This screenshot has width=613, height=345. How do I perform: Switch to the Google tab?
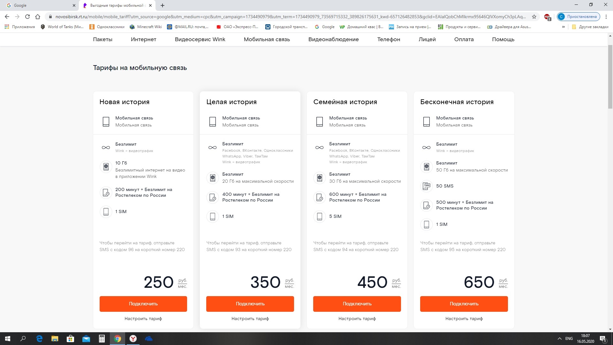coord(40,5)
